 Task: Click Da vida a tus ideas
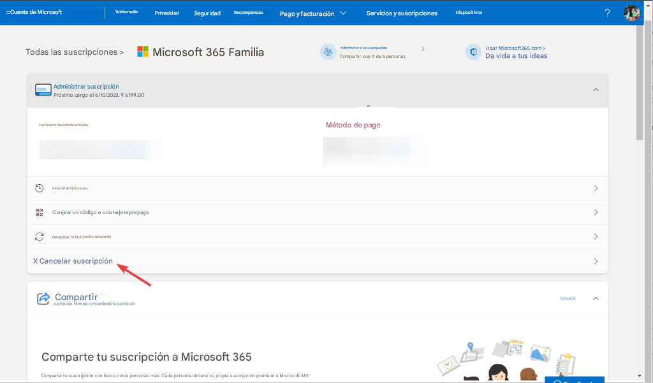pos(517,56)
